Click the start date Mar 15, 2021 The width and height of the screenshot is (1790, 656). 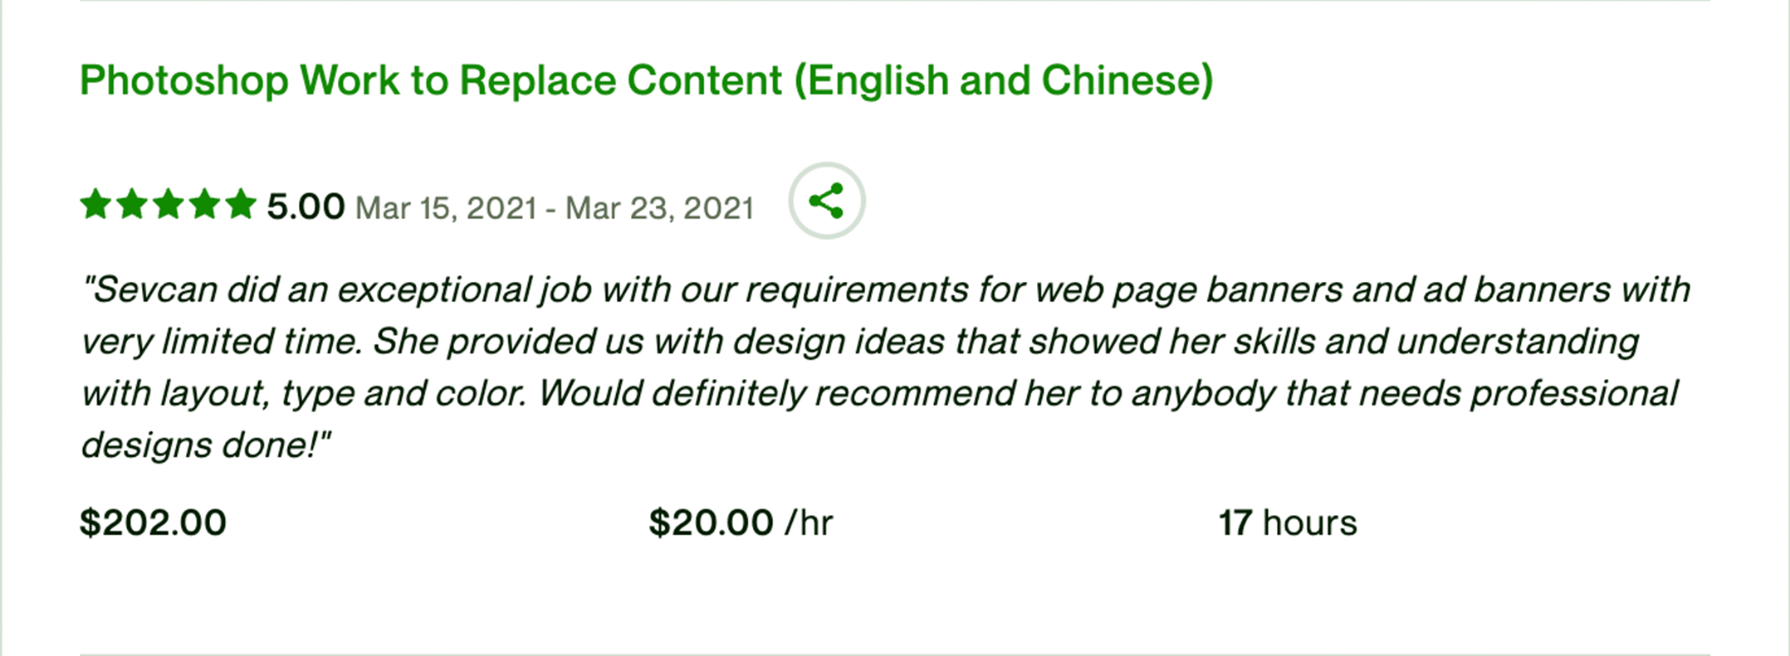click(446, 208)
